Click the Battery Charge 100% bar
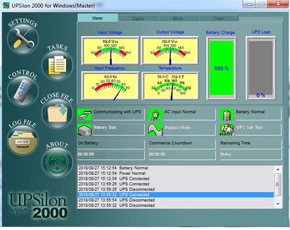The height and width of the screenshot is (230, 290). point(221,69)
